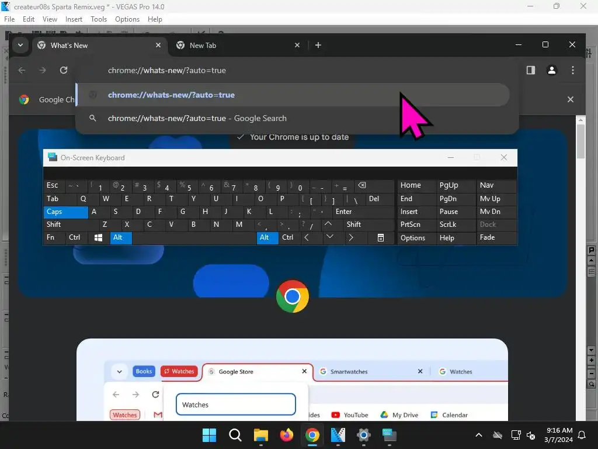Toggle the left Shift key

[71, 224]
